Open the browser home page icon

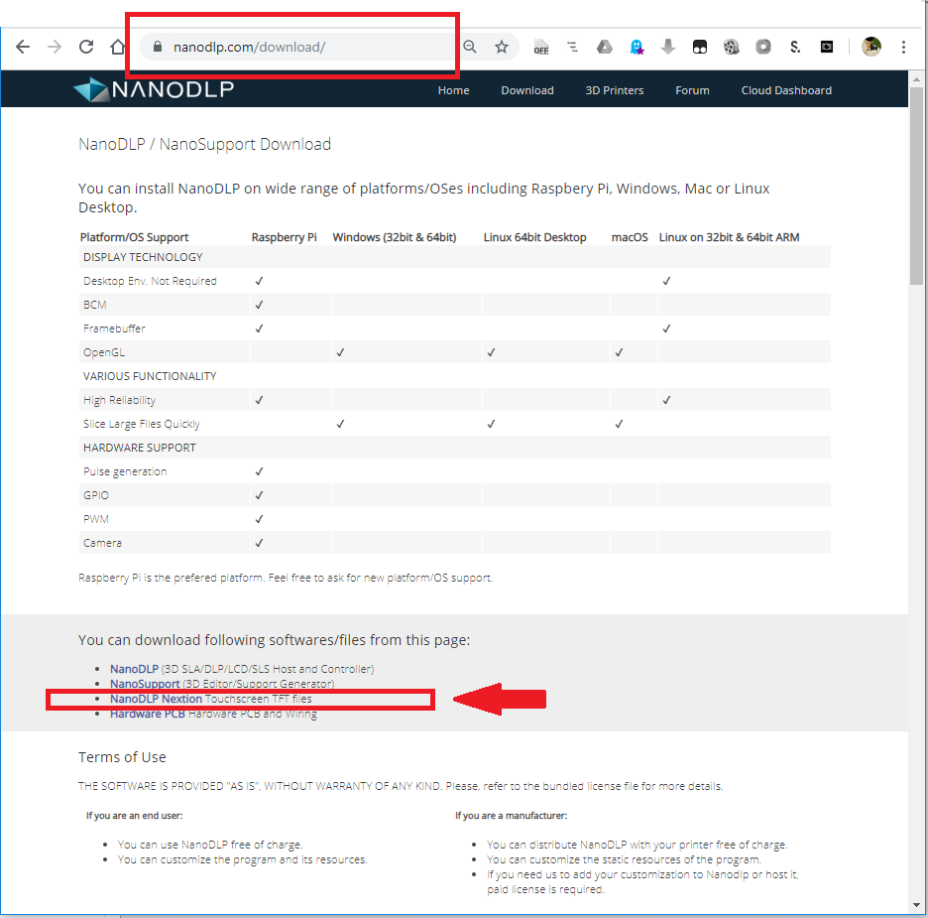click(x=118, y=47)
